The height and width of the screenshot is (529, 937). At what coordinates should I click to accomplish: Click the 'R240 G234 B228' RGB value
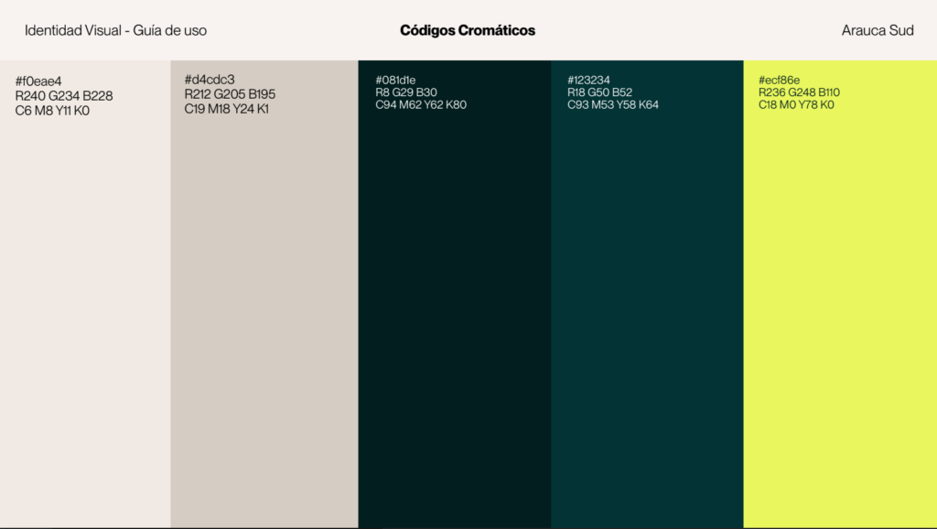coord(64,96)
